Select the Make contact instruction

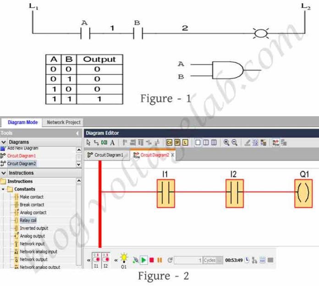[32, 197]
